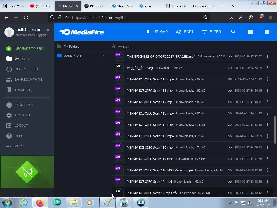The height and width of the screenshot is (208, 277).
Task: Click Logout in sidebar
Action: click(x=17, y=126)
